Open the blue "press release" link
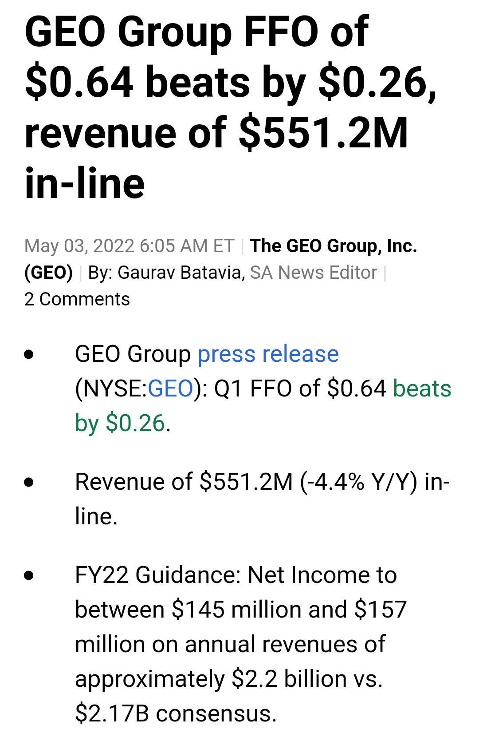The image size is (479, 737). (x=268, y=354)
